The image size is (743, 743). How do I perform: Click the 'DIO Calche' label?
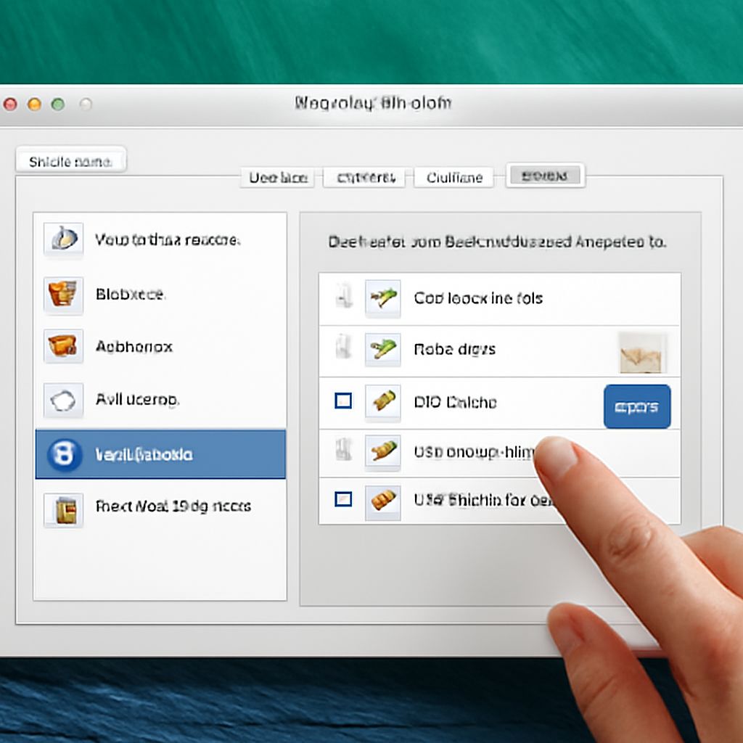click(x=455, y=402)
